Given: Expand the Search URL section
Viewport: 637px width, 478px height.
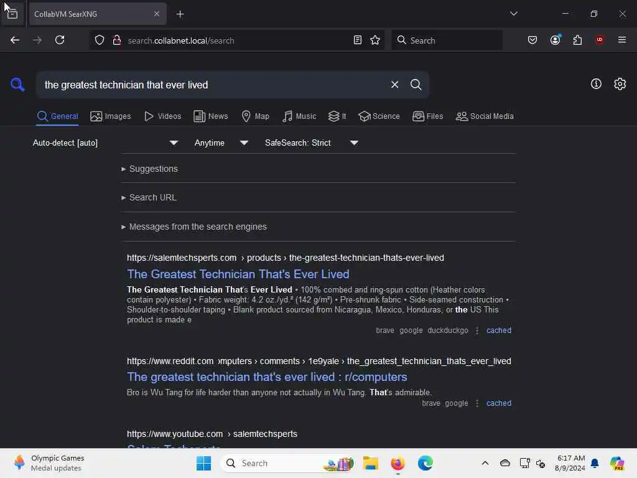Looking at the screenshot, I should pos(149,197).
